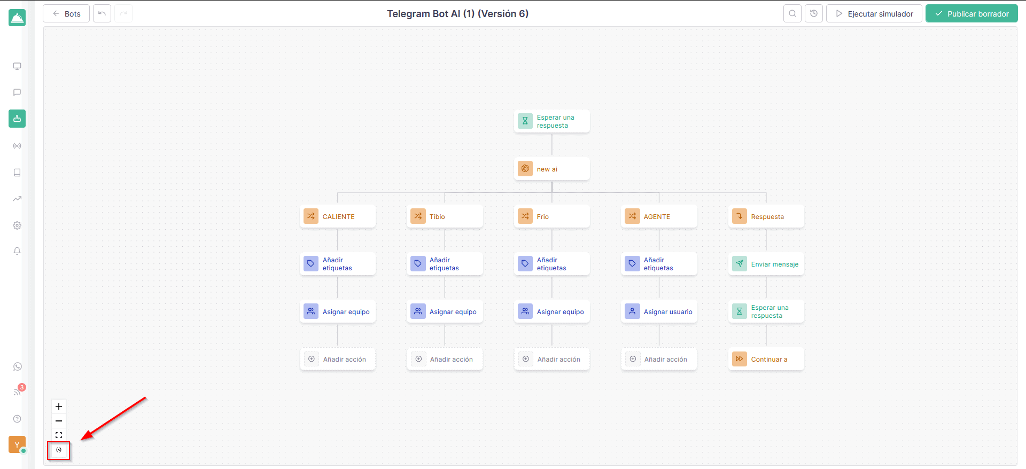The image size is (1026, 469).
Task: Select the 'new ai' node
Action: pos(551,169)
